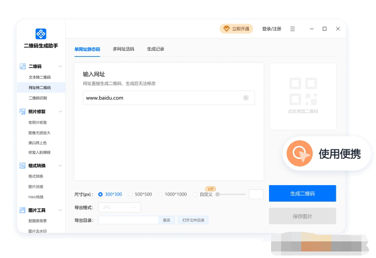Open 图片去水印 in sidebar

pos(38,231)
